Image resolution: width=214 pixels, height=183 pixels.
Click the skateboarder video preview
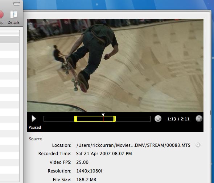click(115, 65)
